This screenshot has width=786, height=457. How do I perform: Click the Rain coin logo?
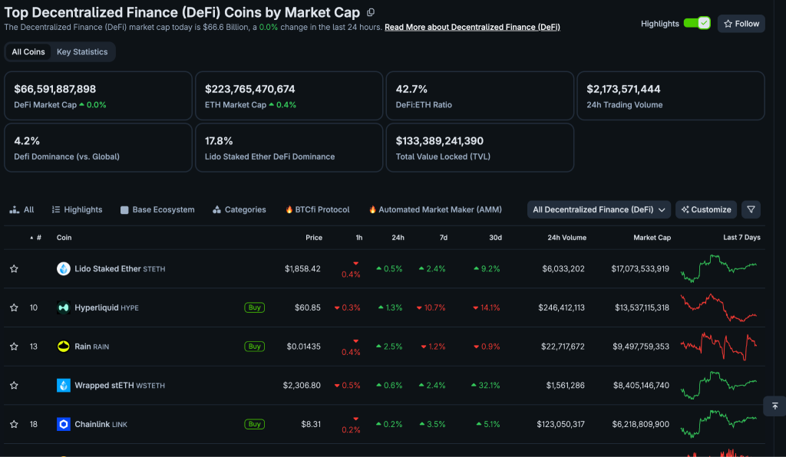(x=64, y=347)
